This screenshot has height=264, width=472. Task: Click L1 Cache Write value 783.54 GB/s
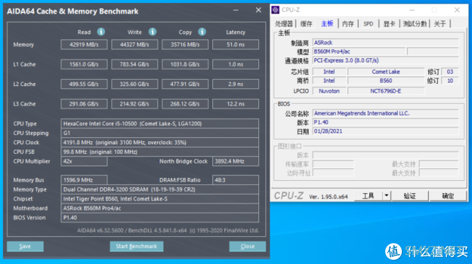pyautogui.click(x=135, y=64)
